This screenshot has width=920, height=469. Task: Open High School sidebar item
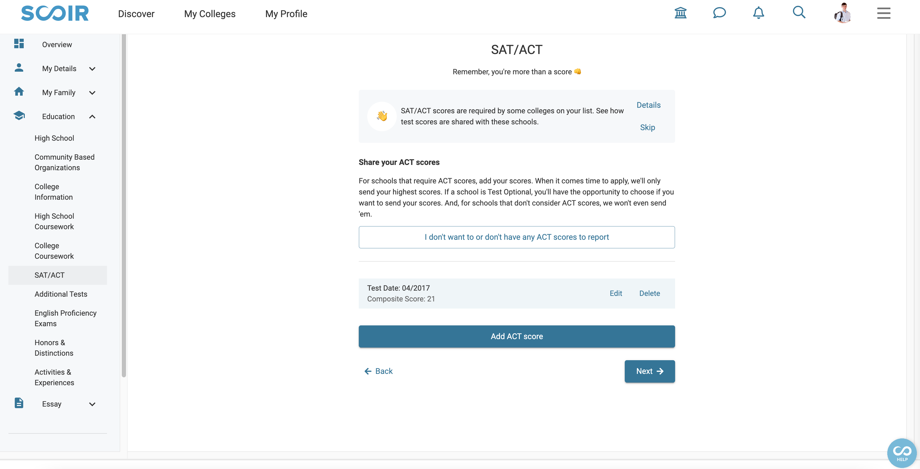(x=54, y=138)
